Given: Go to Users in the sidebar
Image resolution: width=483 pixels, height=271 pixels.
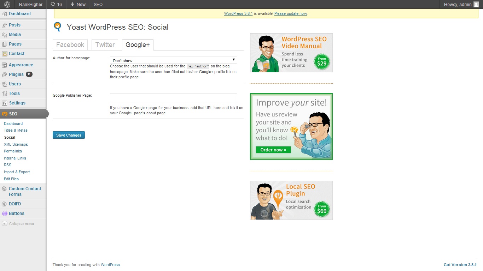Looking at the screenshot, I should [15, 84].
